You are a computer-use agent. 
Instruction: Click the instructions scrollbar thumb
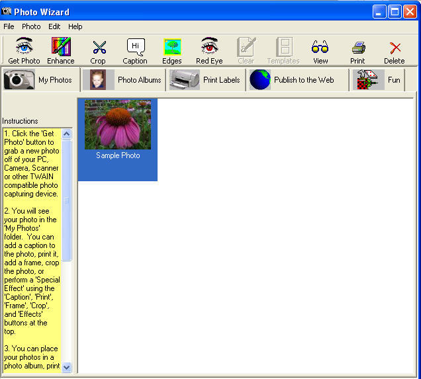pos(67,200)
